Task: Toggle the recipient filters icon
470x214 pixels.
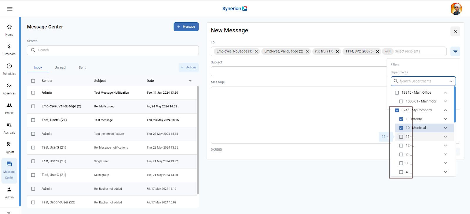Action: [455, 51]
